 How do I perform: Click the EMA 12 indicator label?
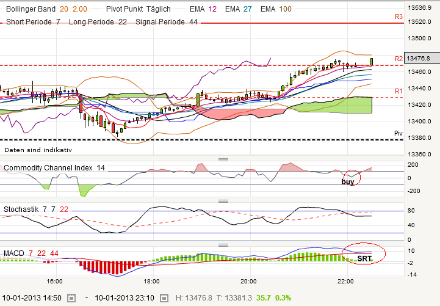pos(203,9)
